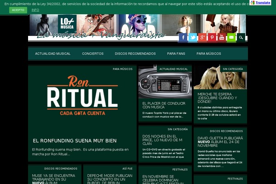The width and height of the screenshot is (276, 184).
Task: Click the Ronfunding excerpt text
Action: tap(80, 152)
